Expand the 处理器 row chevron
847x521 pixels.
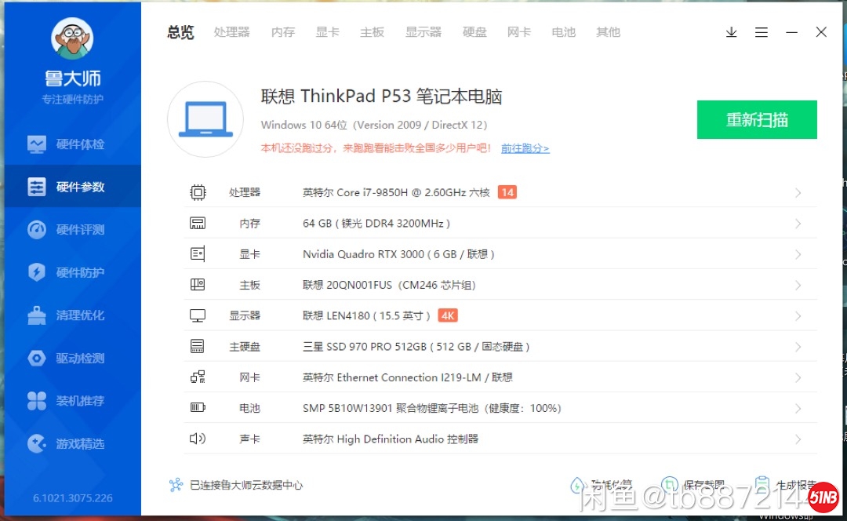798,193
